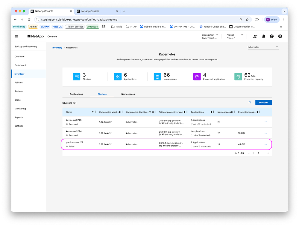Open the help question mark icon
299x226 pixels.
272,36
